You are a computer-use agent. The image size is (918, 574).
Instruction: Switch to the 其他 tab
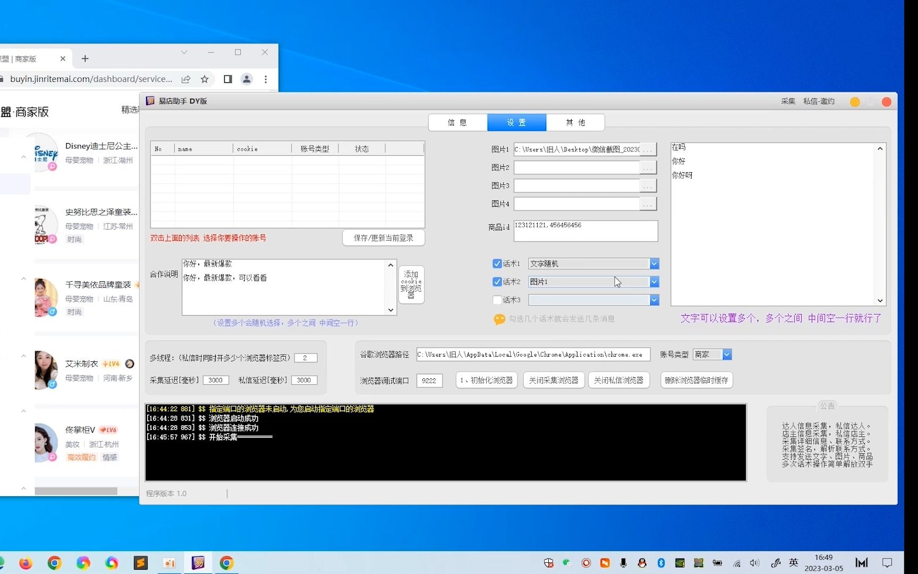pos(575,122)
